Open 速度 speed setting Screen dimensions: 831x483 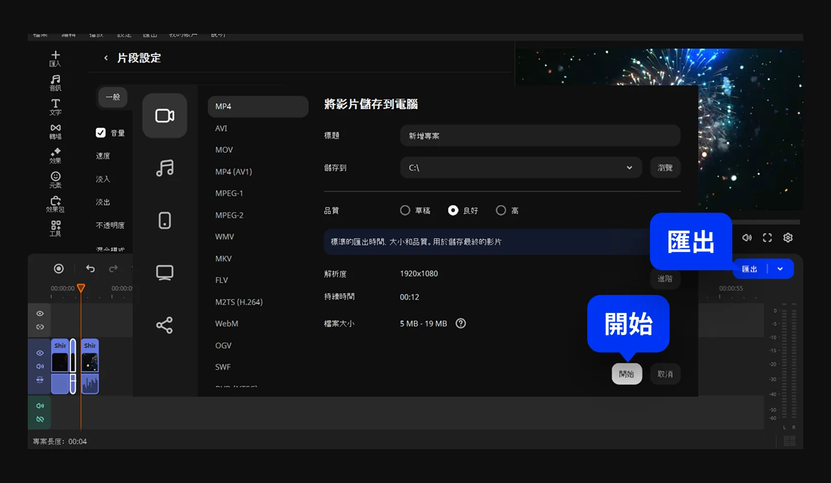(103, 156)
